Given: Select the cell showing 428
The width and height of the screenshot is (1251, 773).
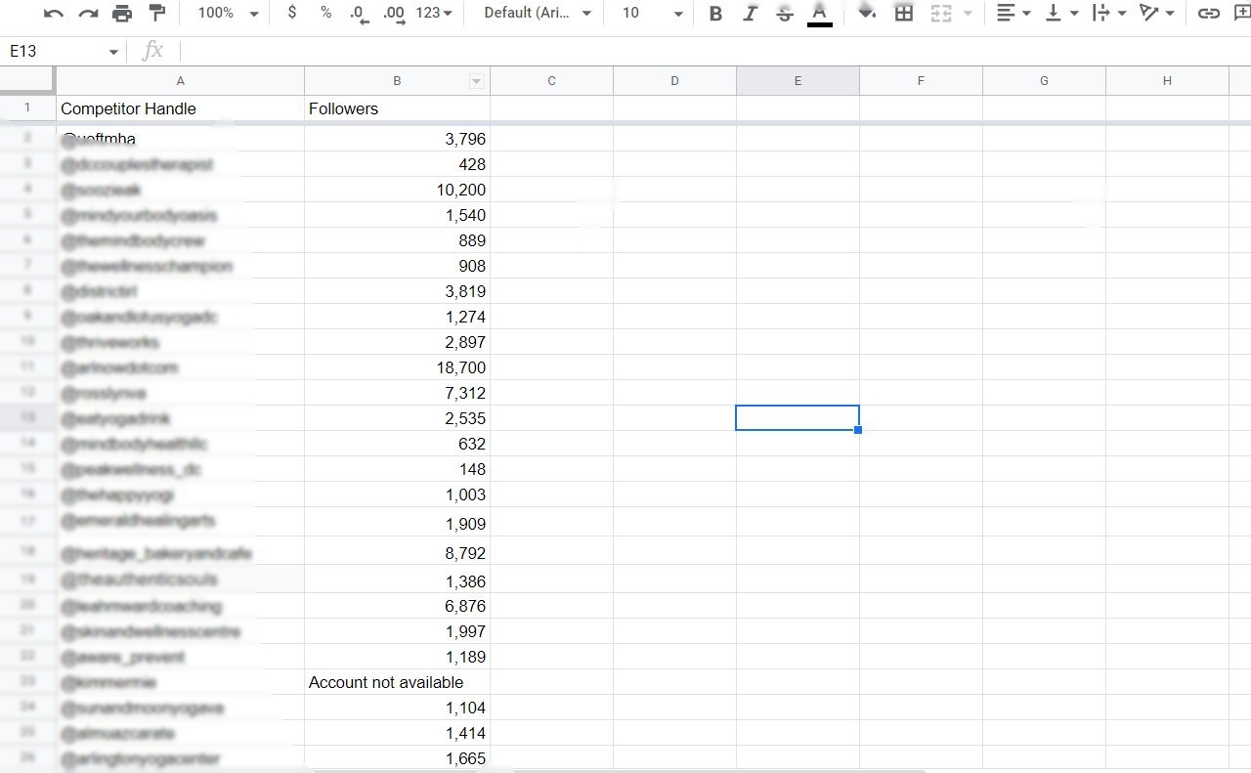Looking at the screenshot, I should pyautogui.click(x=397, y=164).
